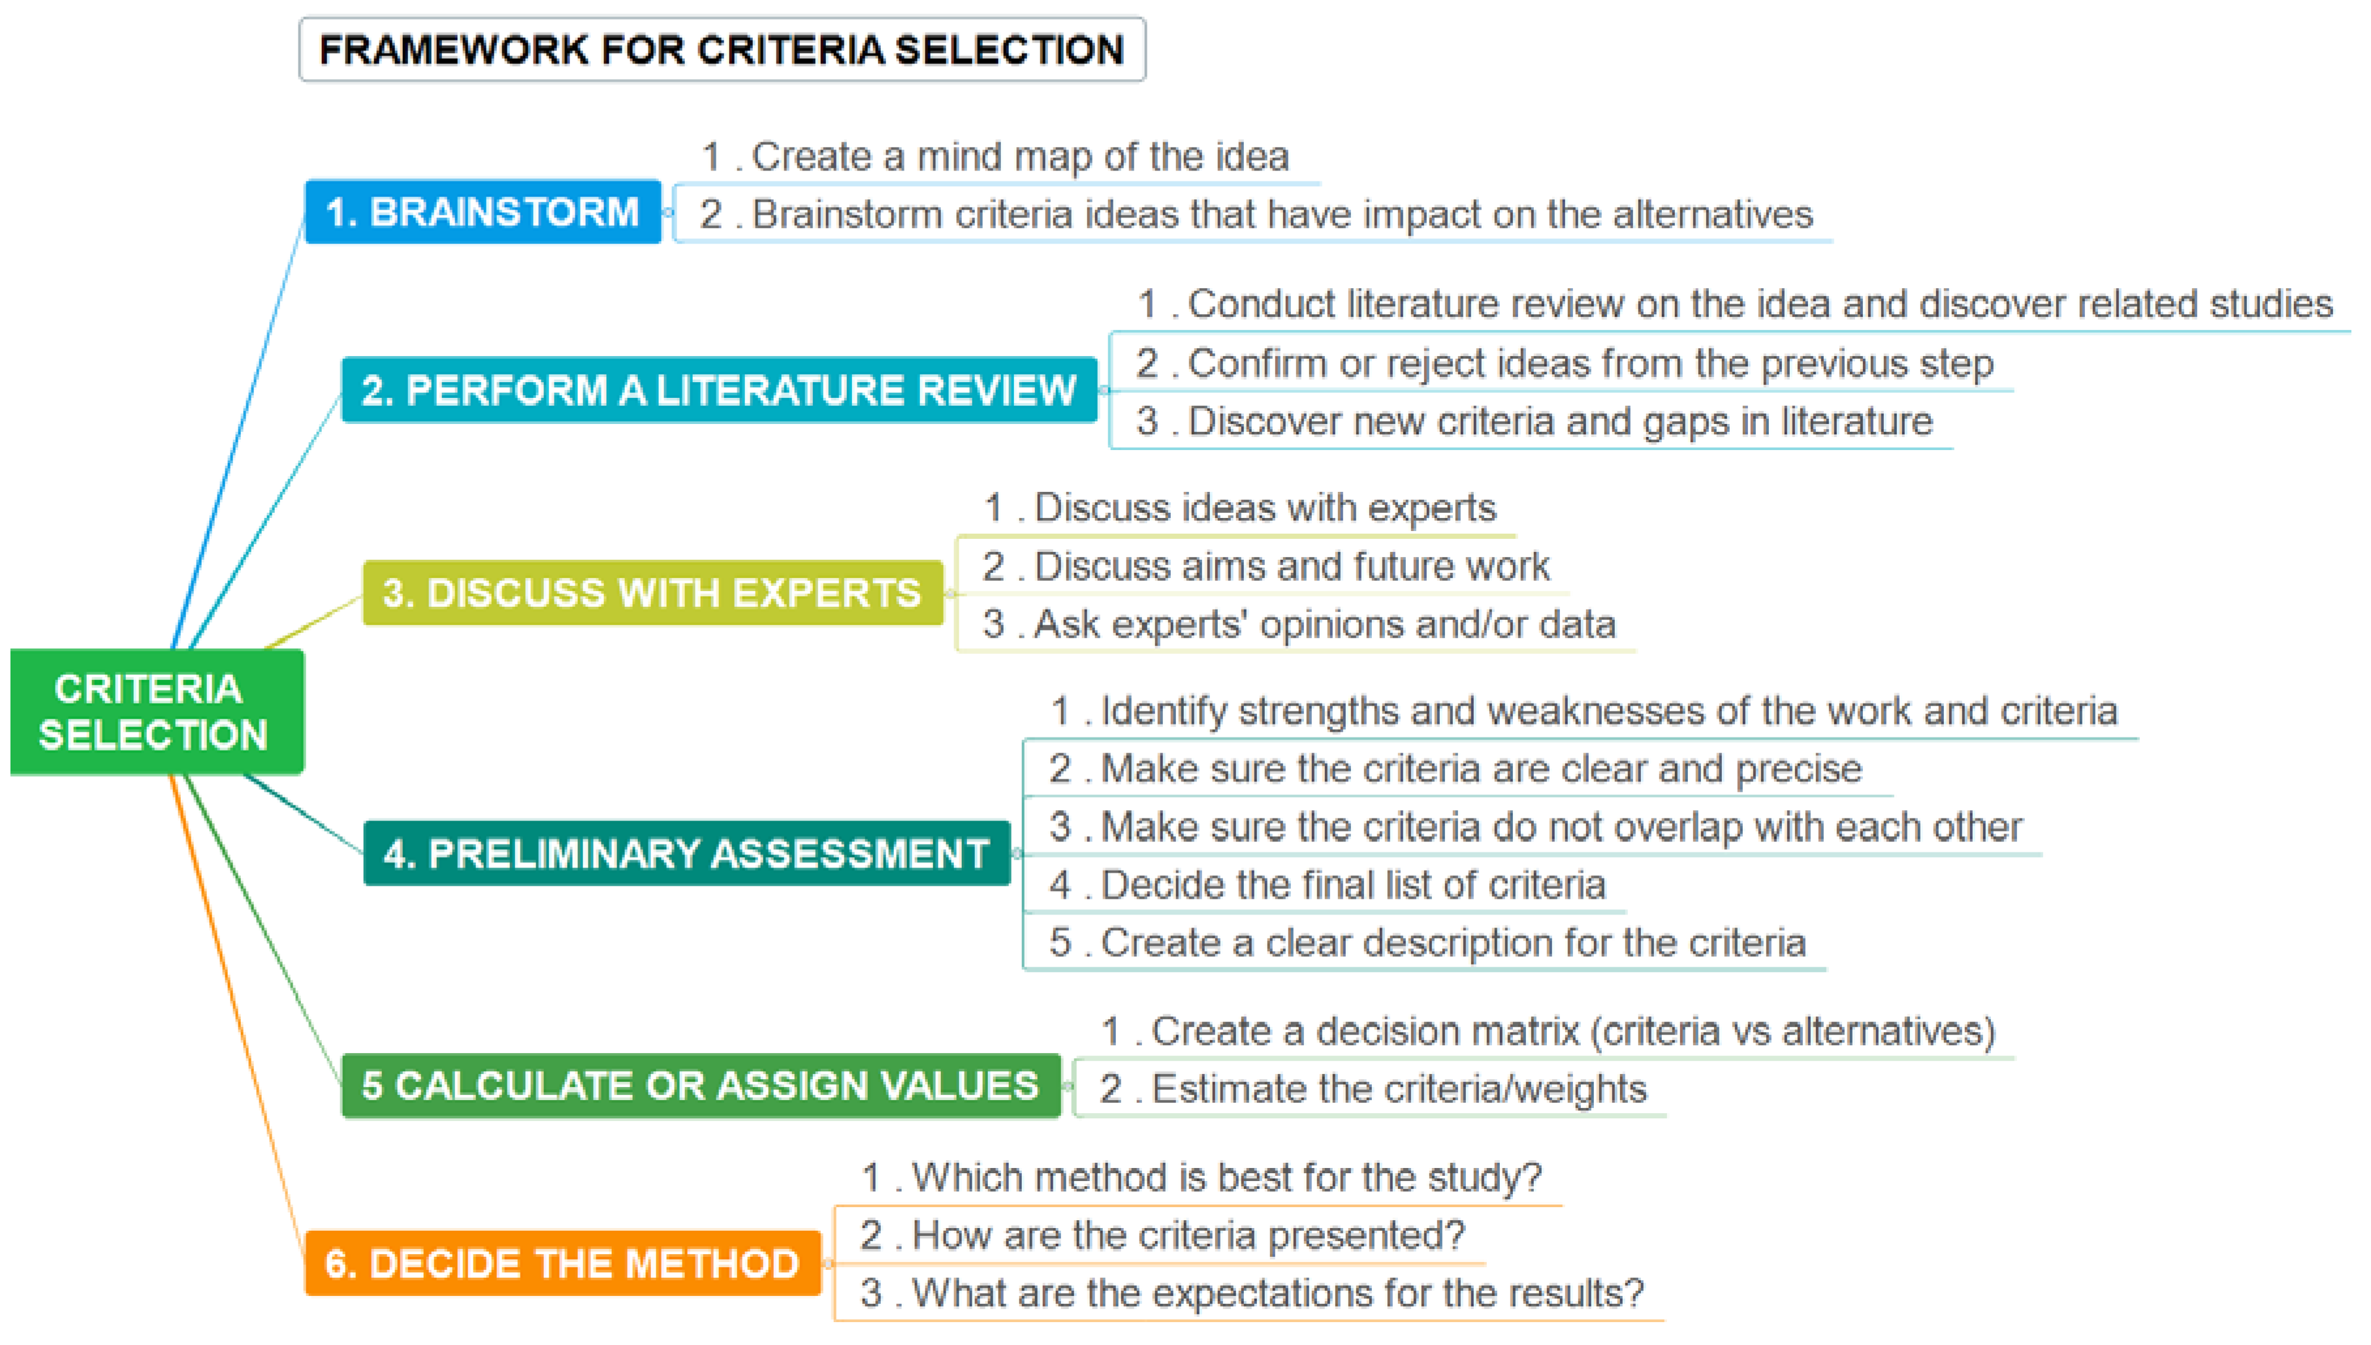Click "Confirm or reject ideas from the previous step"

[x=1564, y=363]
